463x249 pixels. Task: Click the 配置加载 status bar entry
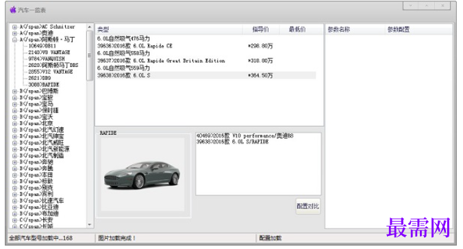pyautogui.click(x=270, y=238)
